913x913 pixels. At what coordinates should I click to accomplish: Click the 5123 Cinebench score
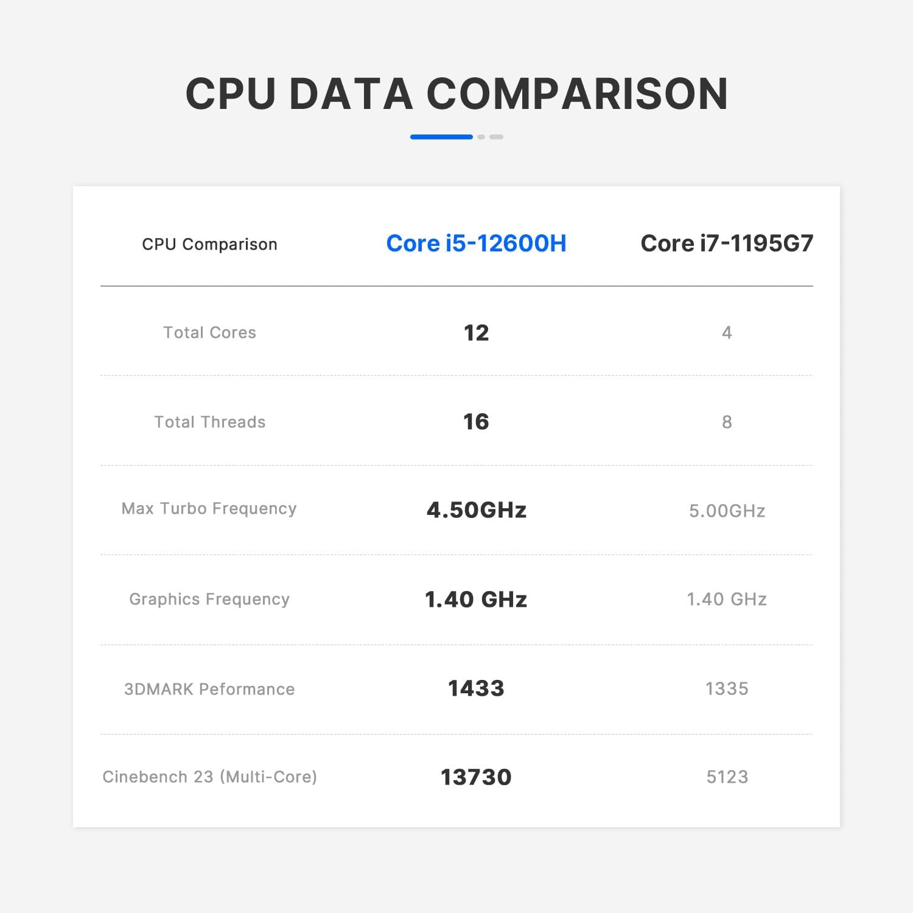(727, 777)
